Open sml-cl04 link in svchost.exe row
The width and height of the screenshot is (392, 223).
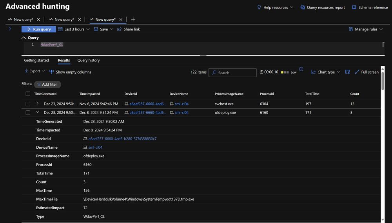[x=181, y=104]
